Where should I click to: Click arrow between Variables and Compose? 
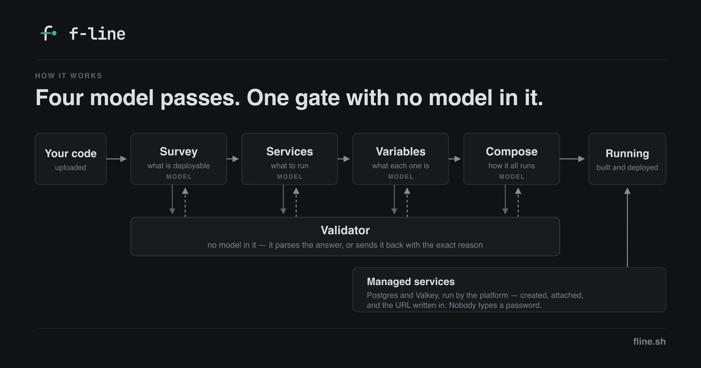click(455, 159)
